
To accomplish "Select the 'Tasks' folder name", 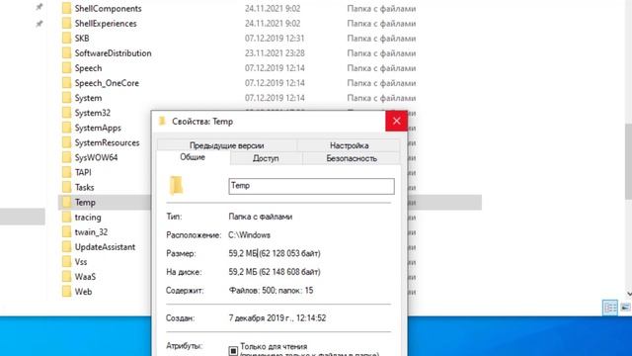I will [x=84, y=187].
